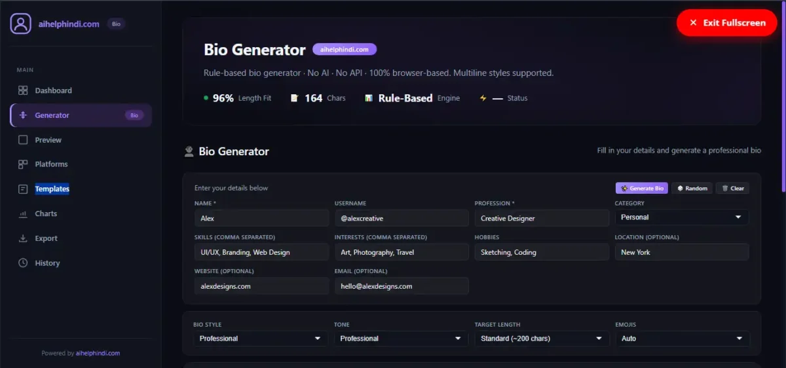Click the Charts sidebar icon
Screen dimensions: 786x368
point(23,213)
